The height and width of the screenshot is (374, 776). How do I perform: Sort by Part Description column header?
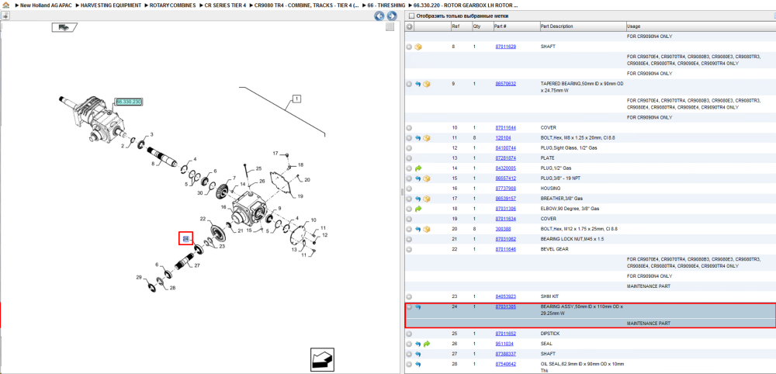click(x=556, y=26)
